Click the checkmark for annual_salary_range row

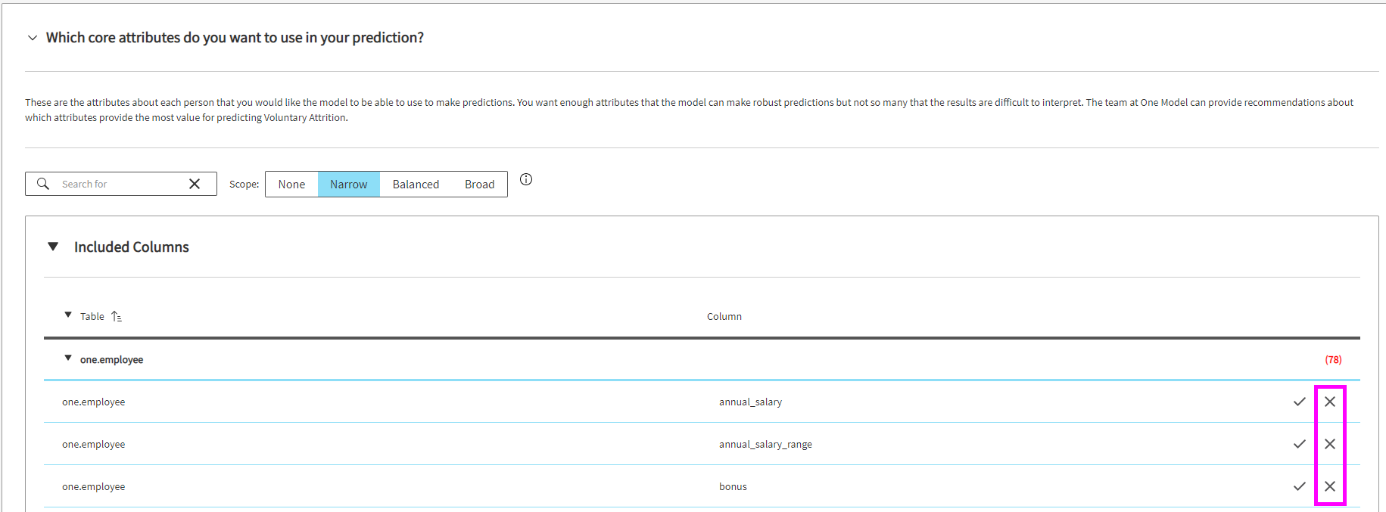[x=1300, y=444]
